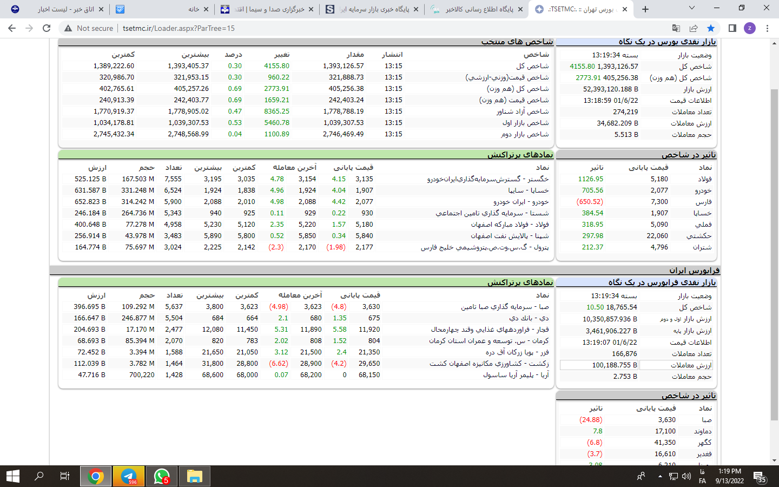Open symbol خودرو - ایران خودرو
This screenshot has width=779, height=487.
click(x=521, y=202)
